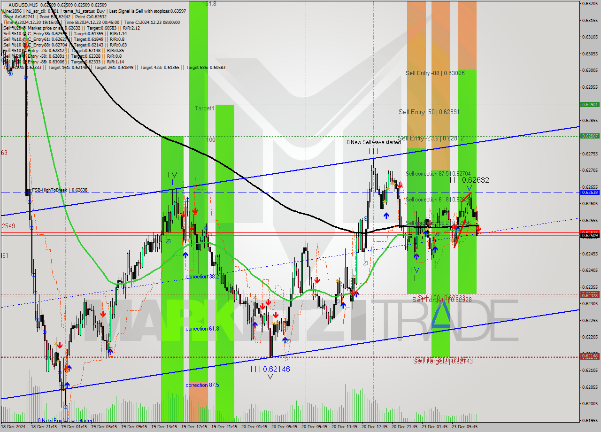Click the 'correction 87.5' label
This screenshot has width=601, height=432.
tap(202, 385)
